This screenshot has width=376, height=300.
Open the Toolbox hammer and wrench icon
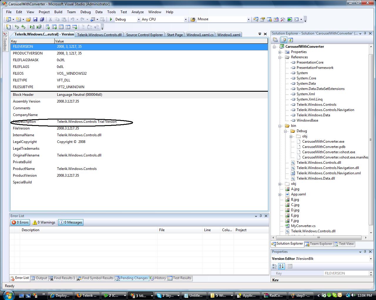[x=283, y=19]
